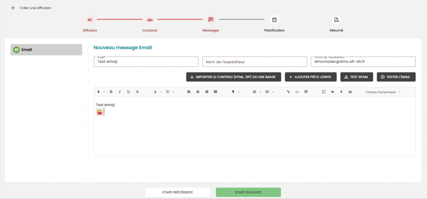Go to the Diffusion step icon
This screenshot has width=427, height=199.
click(90, 20)
